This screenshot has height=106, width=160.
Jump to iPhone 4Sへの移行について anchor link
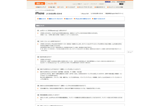click(82, 19)
